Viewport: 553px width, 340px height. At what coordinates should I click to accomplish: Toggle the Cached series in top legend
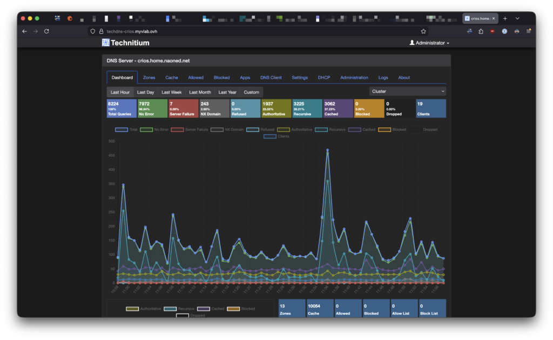[362, 130]
